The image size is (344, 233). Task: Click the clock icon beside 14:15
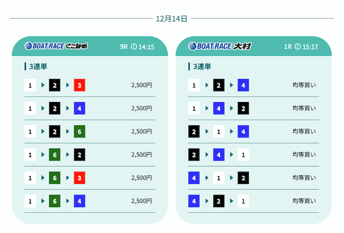pos(133,47)
